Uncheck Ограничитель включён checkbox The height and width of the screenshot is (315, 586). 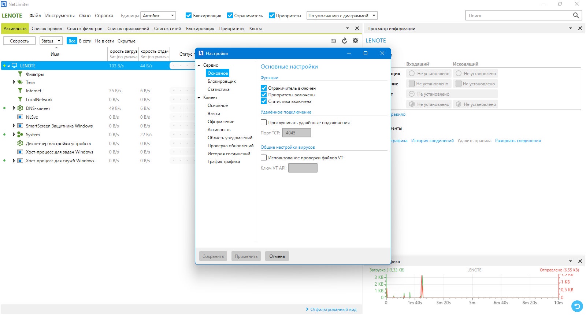(264, 88)
